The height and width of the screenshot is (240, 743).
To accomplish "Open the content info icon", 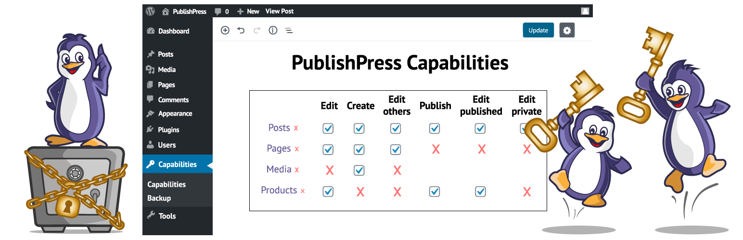I will 273,30.
